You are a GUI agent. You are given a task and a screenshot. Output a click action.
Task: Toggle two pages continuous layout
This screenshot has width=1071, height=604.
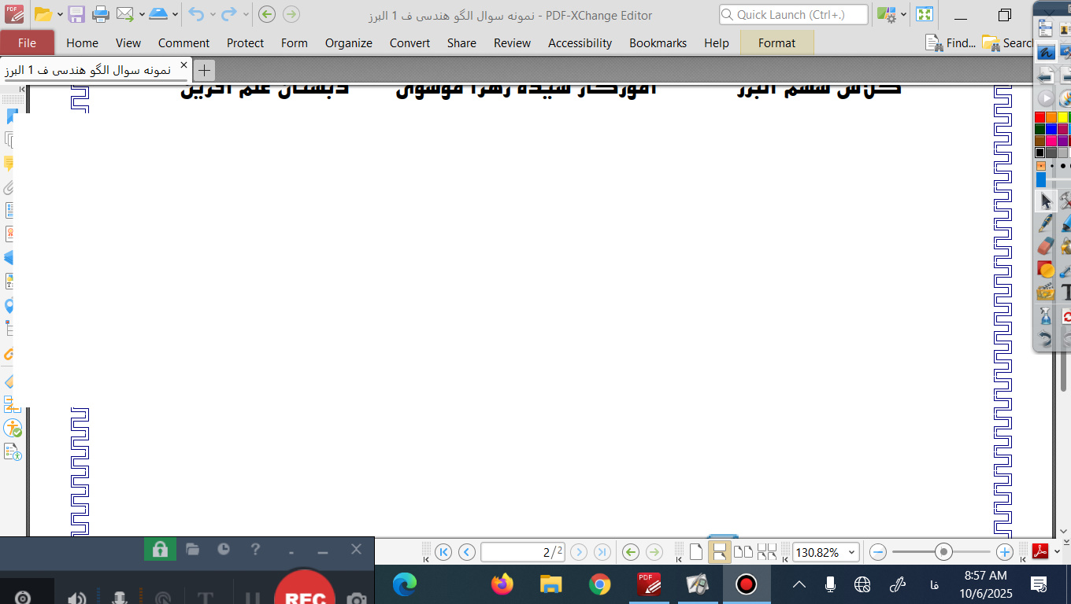click(x=766, y=552)
